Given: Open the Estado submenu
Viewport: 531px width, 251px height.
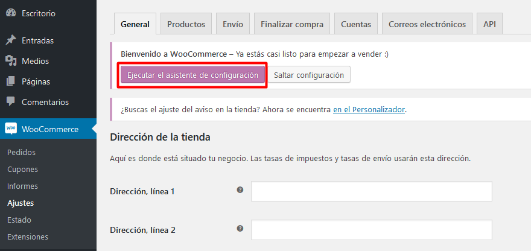Looking at the screenshot, I should click(19, 220).
